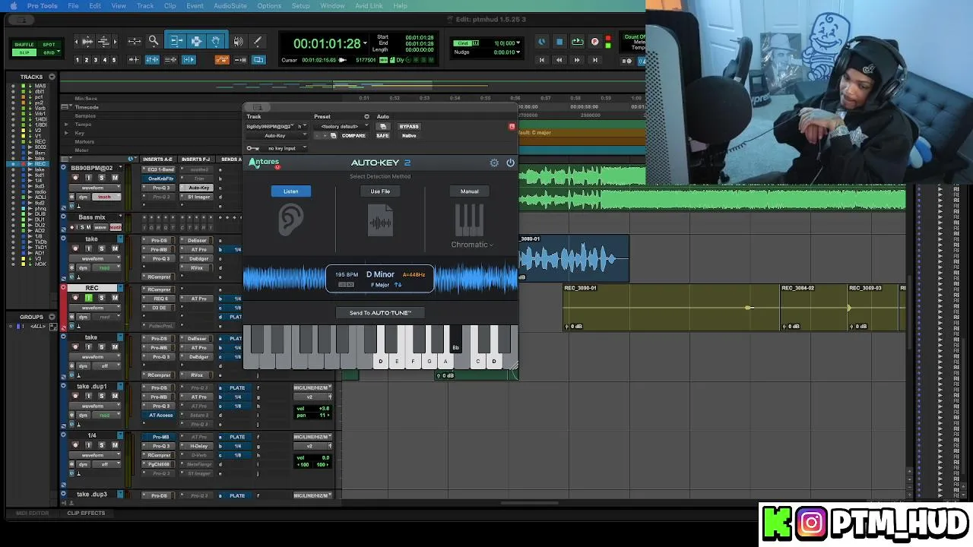
Task: Toggle Solo on BB90BPM@02 track
Action: 102,178
